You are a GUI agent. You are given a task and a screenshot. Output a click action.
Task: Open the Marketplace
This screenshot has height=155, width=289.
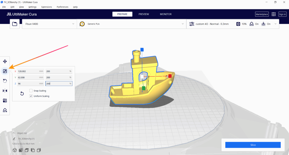point(262,14)
